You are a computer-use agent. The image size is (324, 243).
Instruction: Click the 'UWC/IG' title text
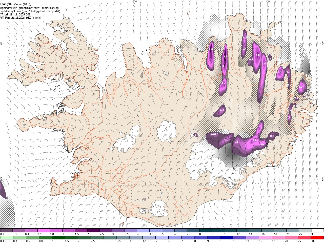6,4
